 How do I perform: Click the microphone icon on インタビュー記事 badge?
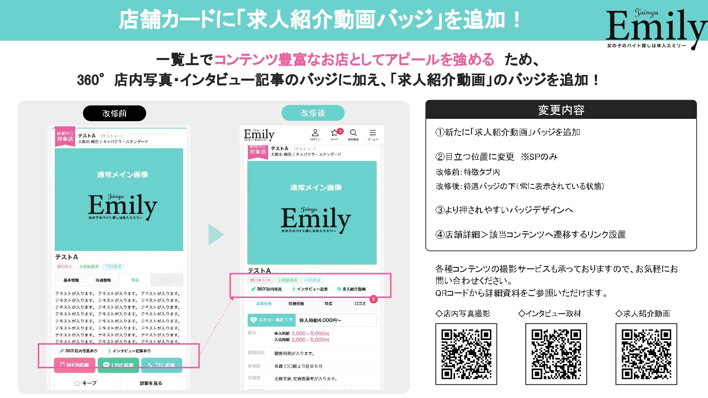click(x=294, y=289)
